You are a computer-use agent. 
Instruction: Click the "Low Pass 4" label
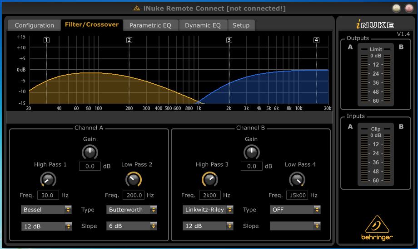[300, 164]
